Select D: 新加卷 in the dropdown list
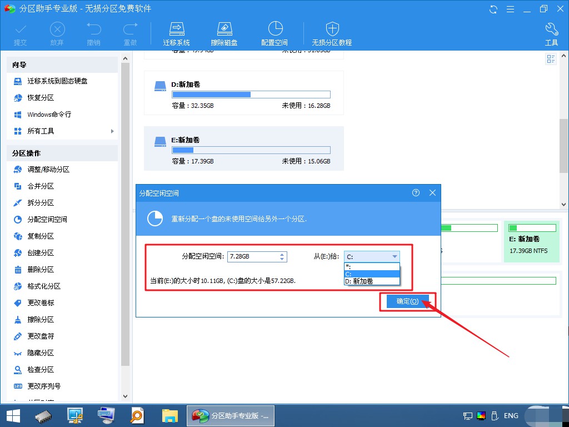Image resolution: width=569 pixels, height=427 pixels. pyautogui.click(x=372, y=281)
